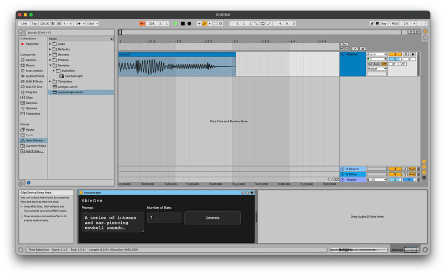
Task: Open the Ext. In input type dropdown
Action: point(377,54)
